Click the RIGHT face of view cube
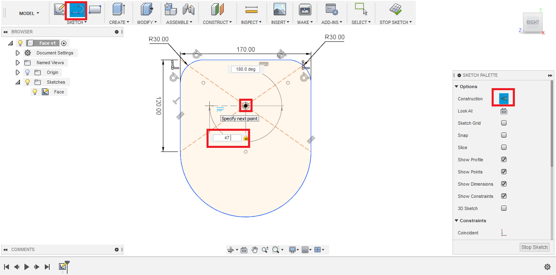 click(x=533, y=22)
